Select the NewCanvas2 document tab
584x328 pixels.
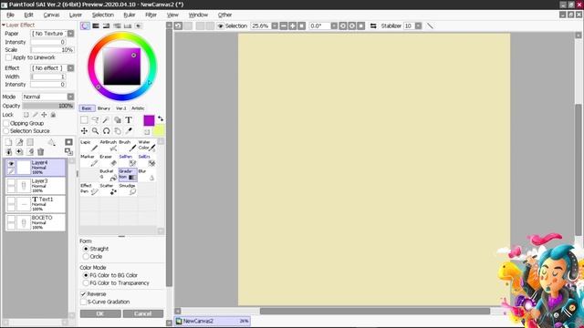213,321
